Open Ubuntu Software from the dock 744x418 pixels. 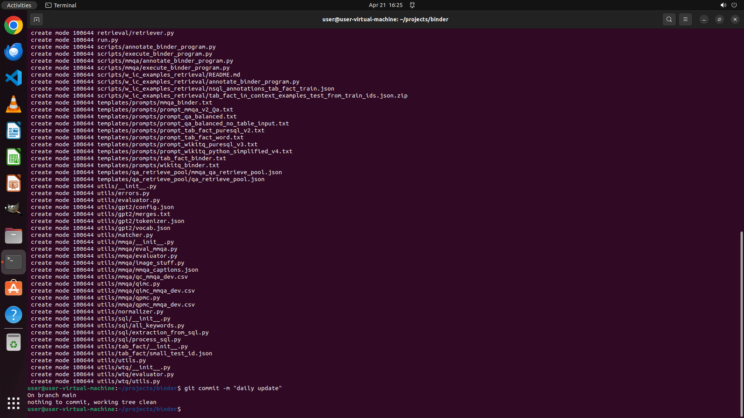[x=14, y=288]
